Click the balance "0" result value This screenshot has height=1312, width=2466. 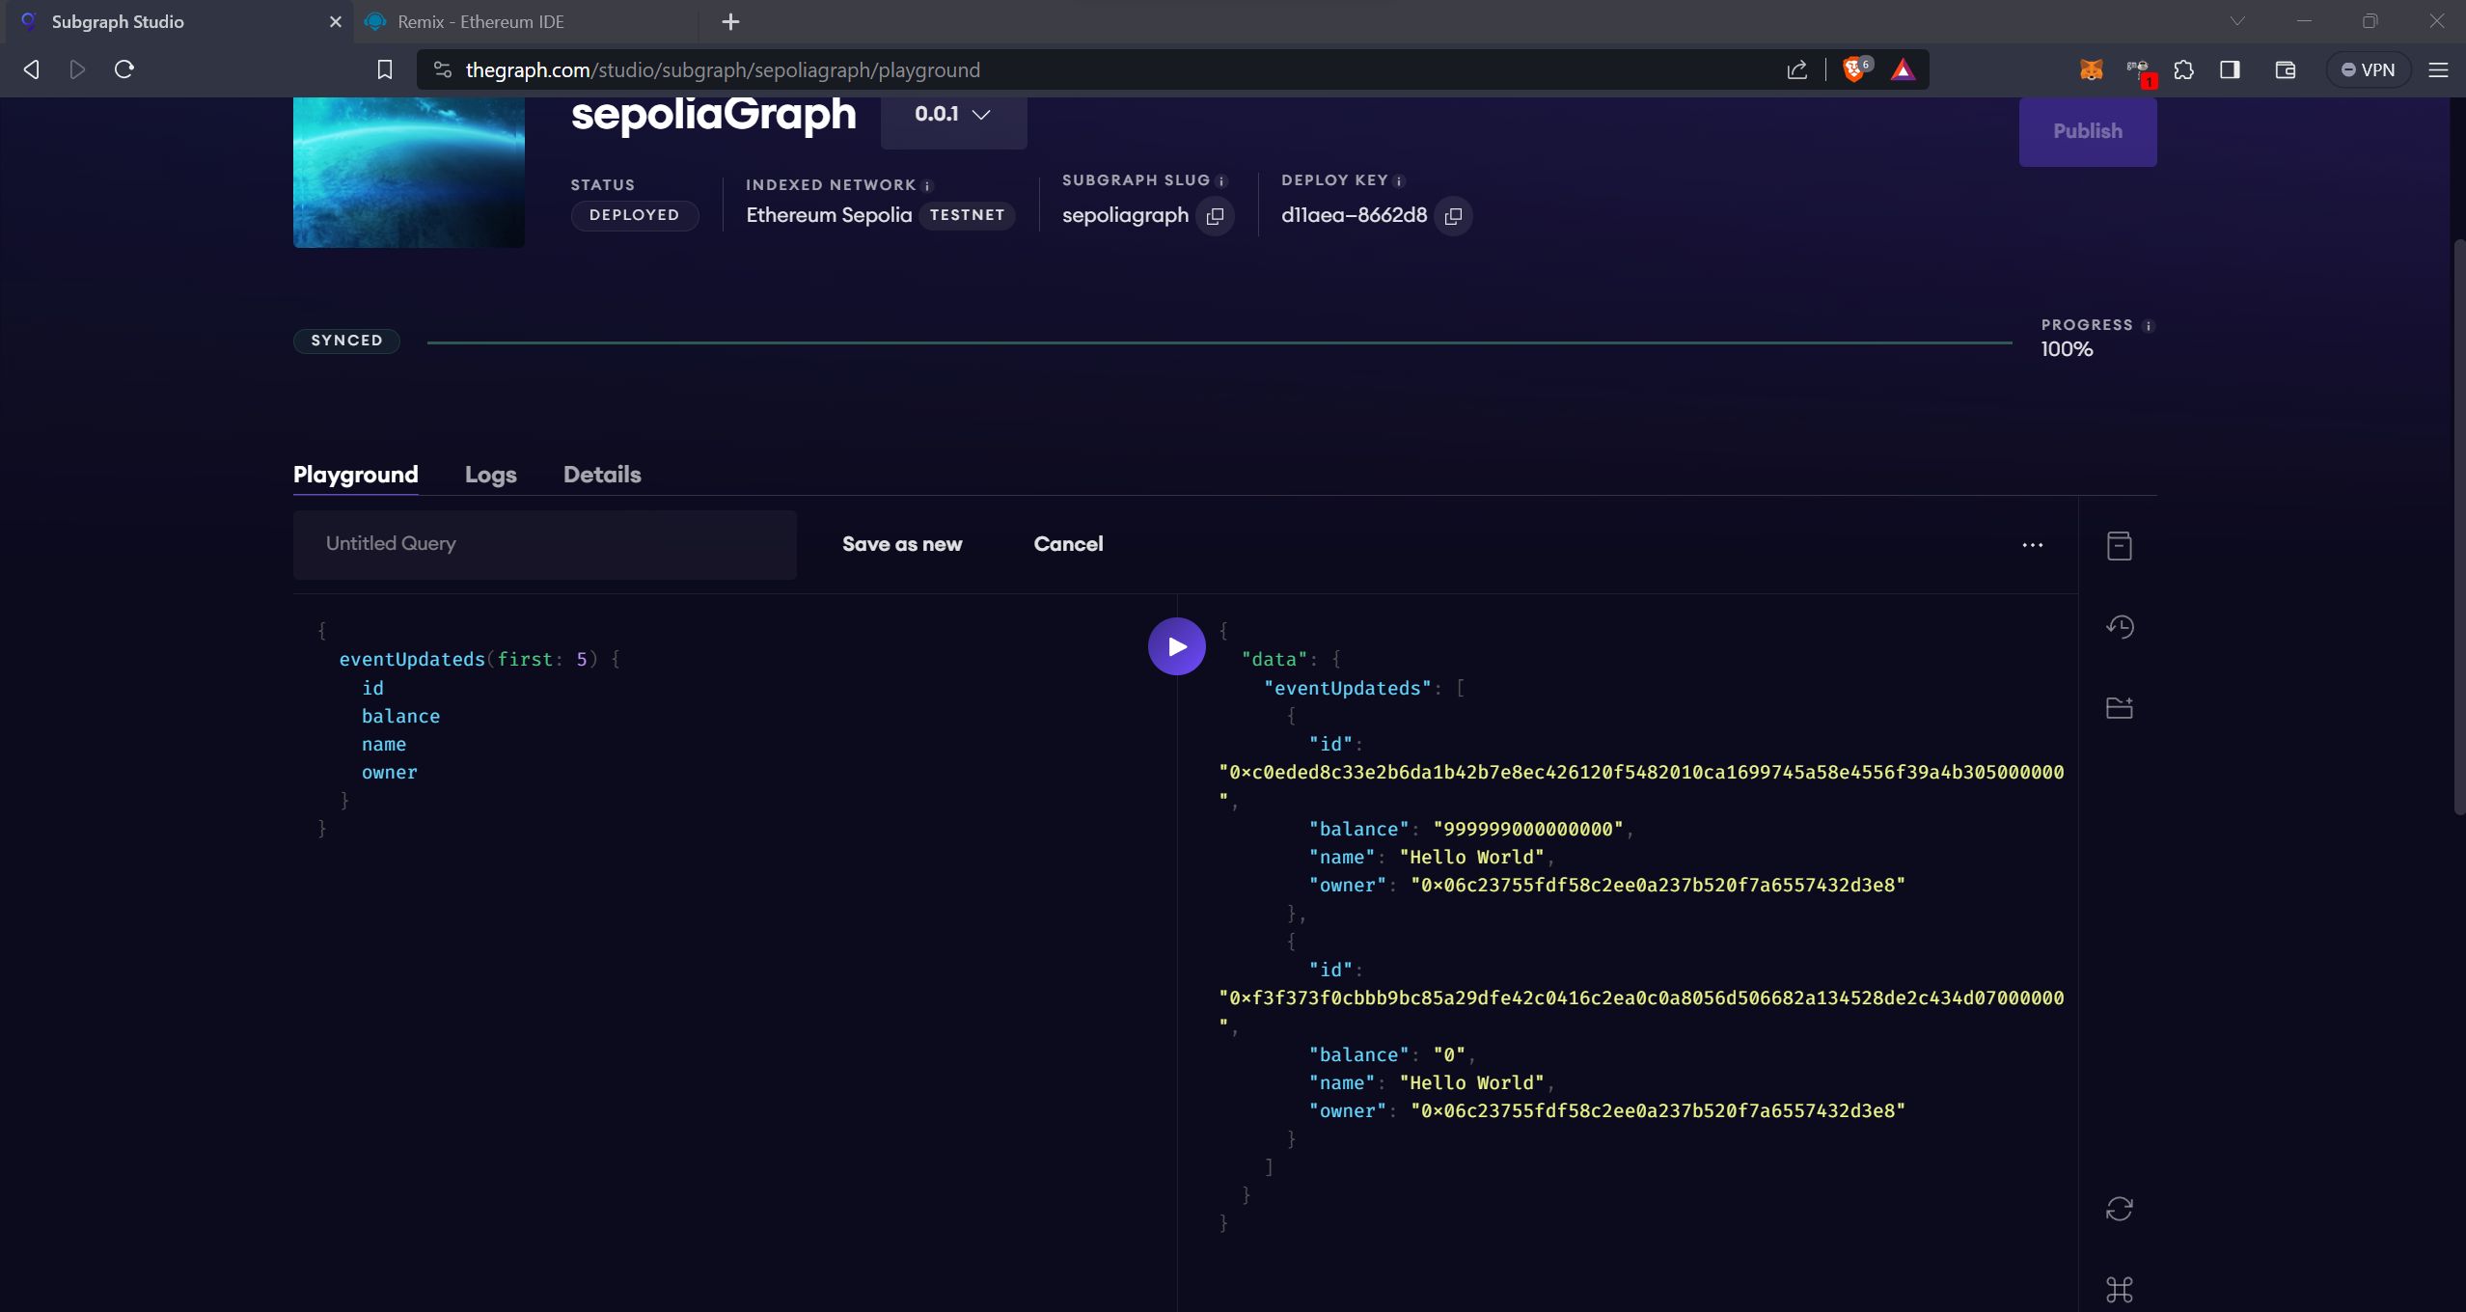[1449, 1055]
